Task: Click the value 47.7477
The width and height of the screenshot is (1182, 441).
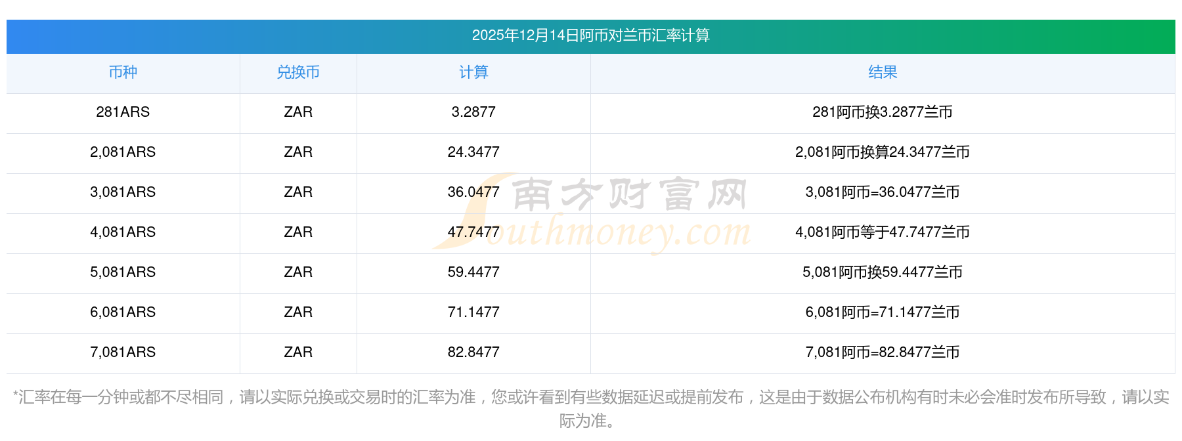Action: coord(473,232)
